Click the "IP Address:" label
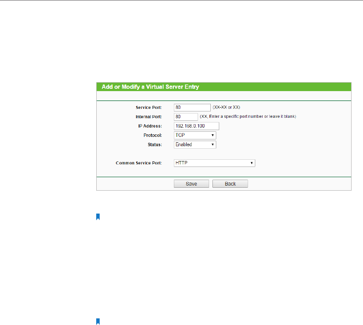This screenshot has width=363, height=325. [x=150, y=126]
